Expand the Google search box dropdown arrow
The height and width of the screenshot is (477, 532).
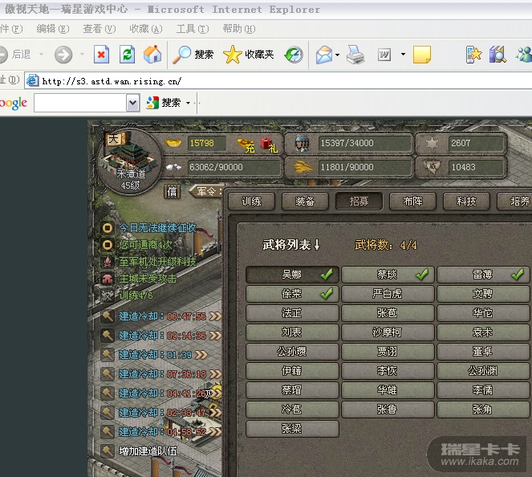click(x=132, y=103)
